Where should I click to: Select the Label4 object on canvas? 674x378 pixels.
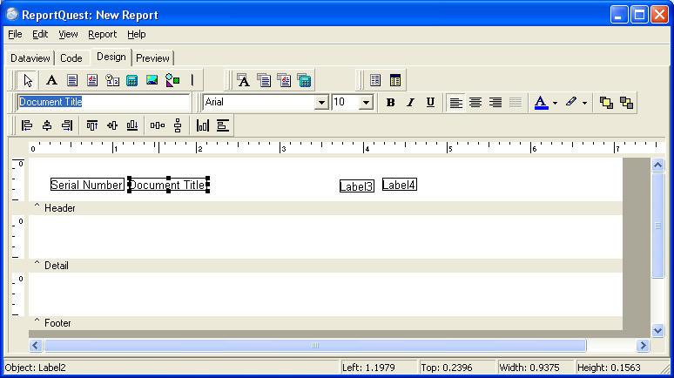point(400,185)
